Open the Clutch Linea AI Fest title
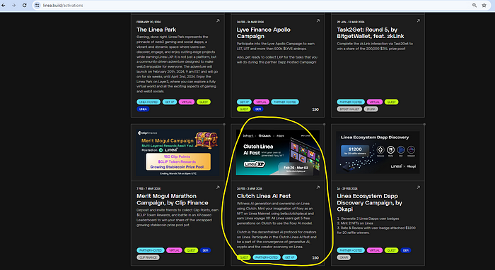The width and height of the screenshot is (495, 270). 264,196
